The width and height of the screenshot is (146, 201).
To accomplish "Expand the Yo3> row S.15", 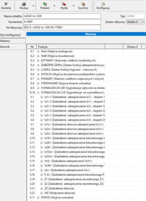I will click(x=42, y=161).
